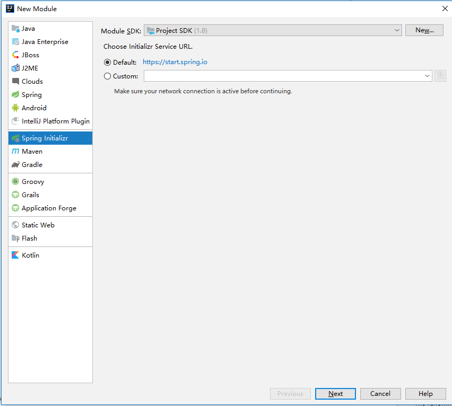Choose 'Maven' module type text

point(32,152)
